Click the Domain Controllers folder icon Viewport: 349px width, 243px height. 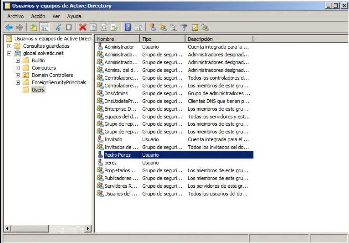[x=26, y=75]
